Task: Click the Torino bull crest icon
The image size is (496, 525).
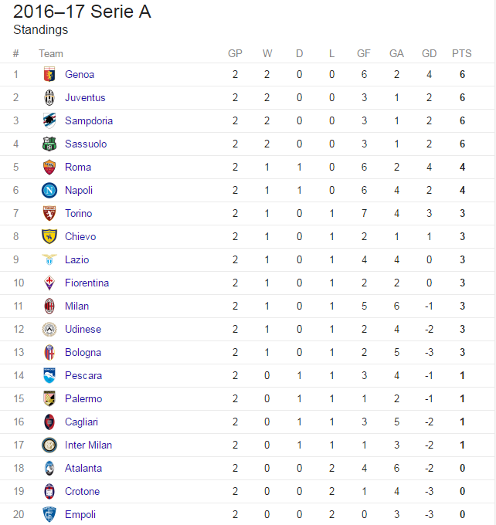Action: (49, 213)
